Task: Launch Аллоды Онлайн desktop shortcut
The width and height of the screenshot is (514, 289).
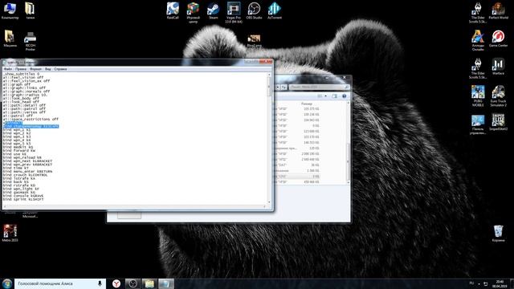Action: point(478,40)
